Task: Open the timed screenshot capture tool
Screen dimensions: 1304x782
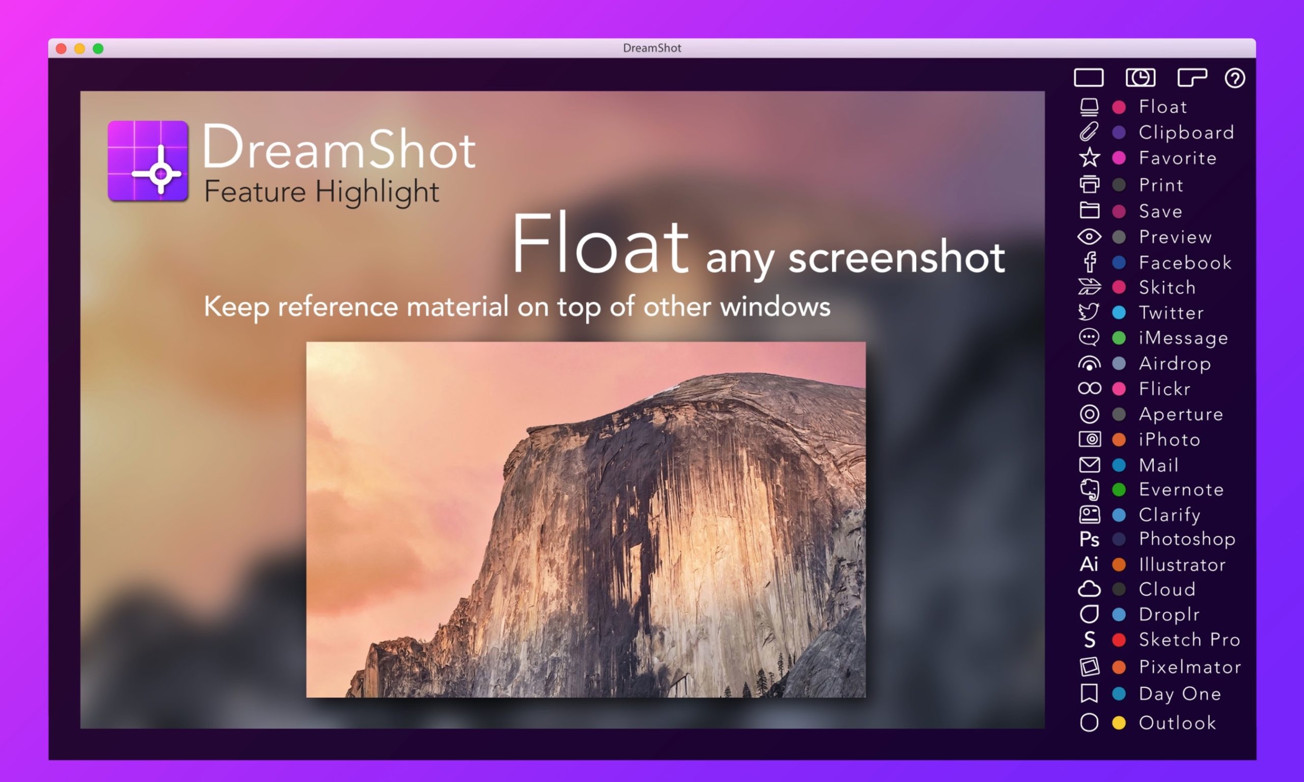Action: [1140, 77]
